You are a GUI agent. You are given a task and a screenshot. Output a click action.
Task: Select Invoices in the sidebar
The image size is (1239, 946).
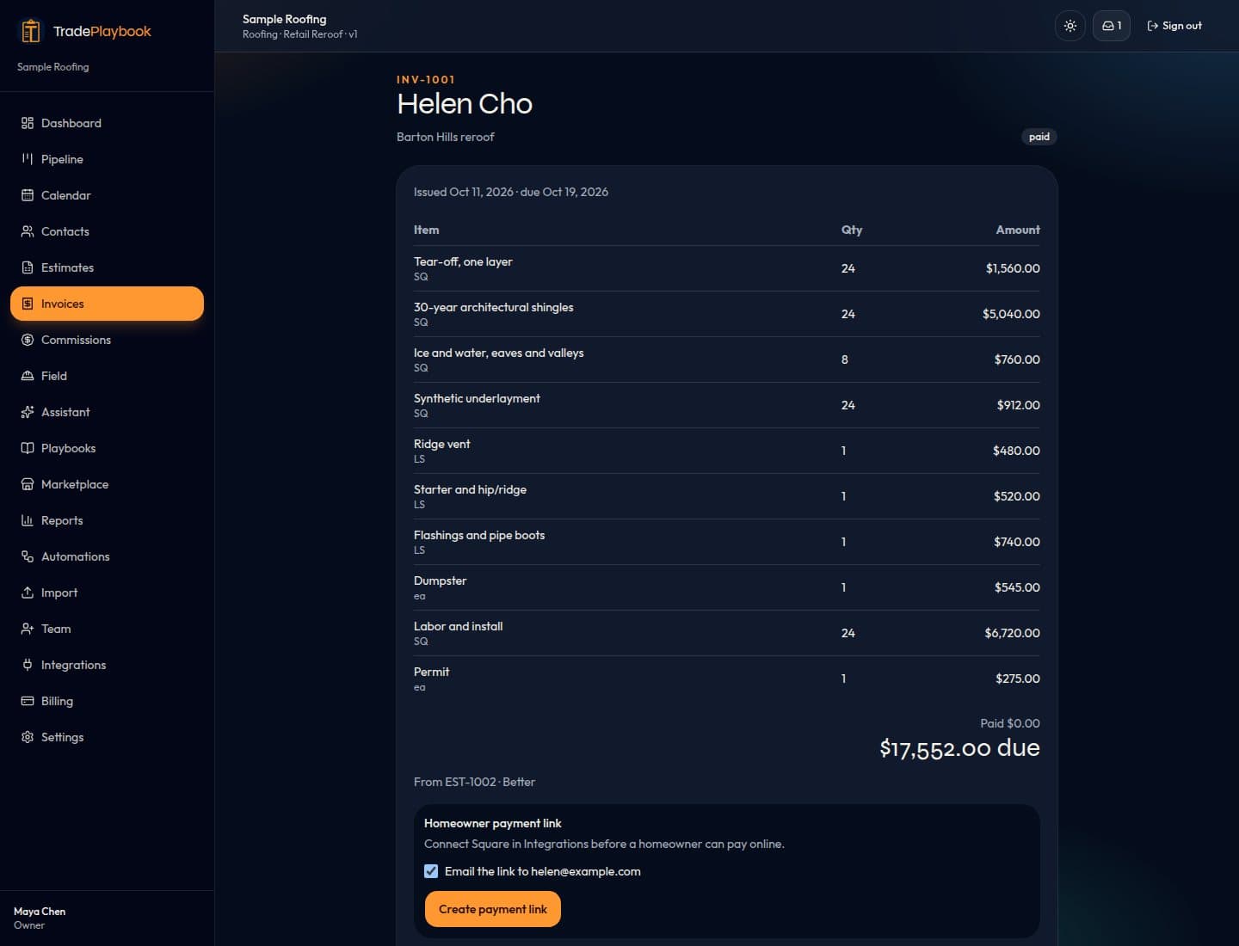(107, 304)
